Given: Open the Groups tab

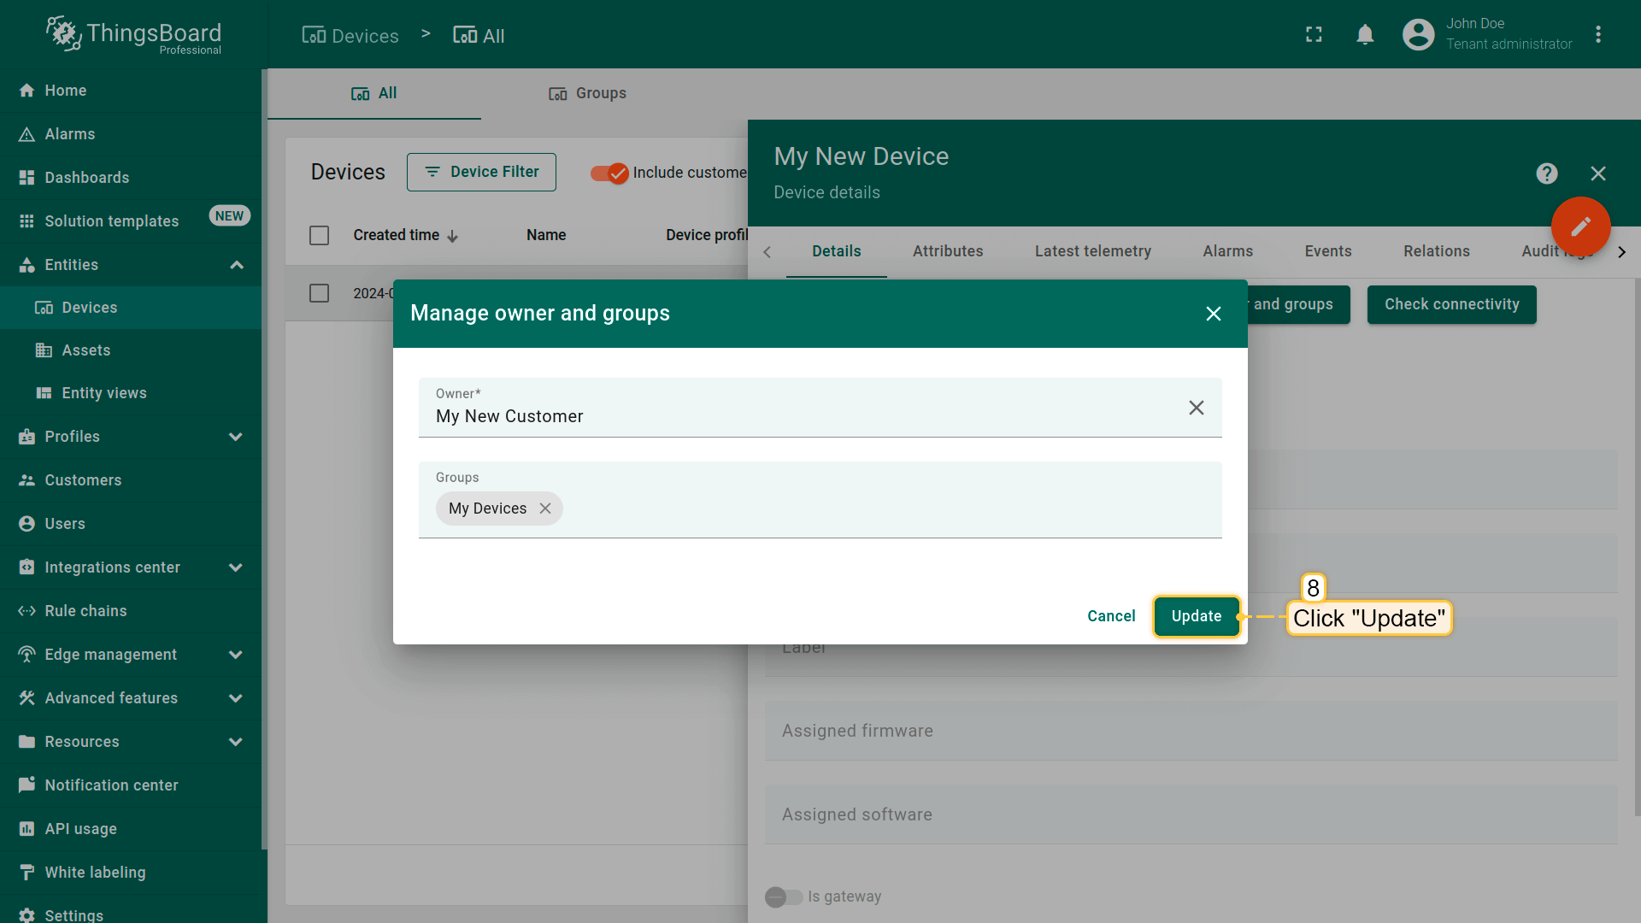Looking at the screenshot, I should coord(586,93).
